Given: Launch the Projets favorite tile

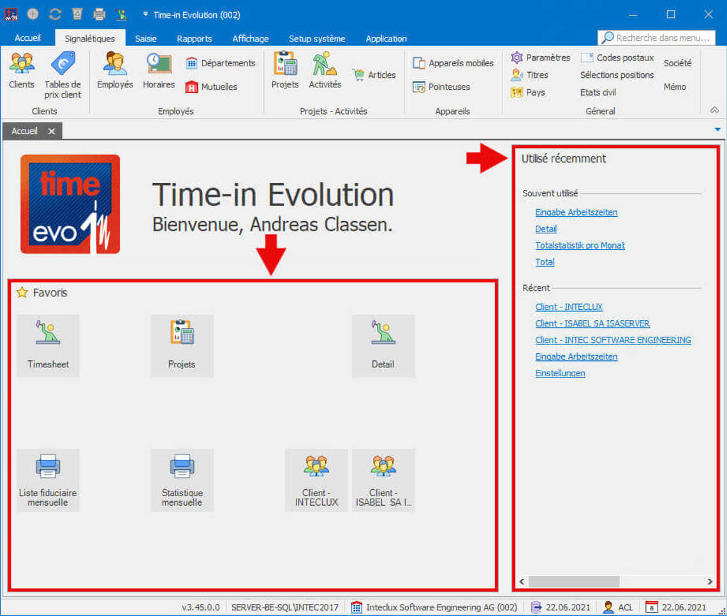Looking at the screenshot, I should pyautogui.click(x=182, y=346).
